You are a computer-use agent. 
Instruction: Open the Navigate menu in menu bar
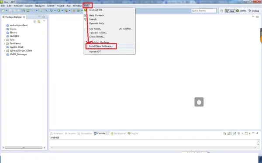(x=40, y=6)
